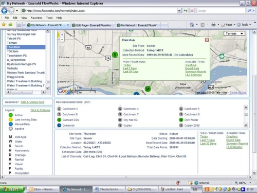257x193 pixels.
Task: Open Favorites Center star icon
Action: (x=4, y=25)
